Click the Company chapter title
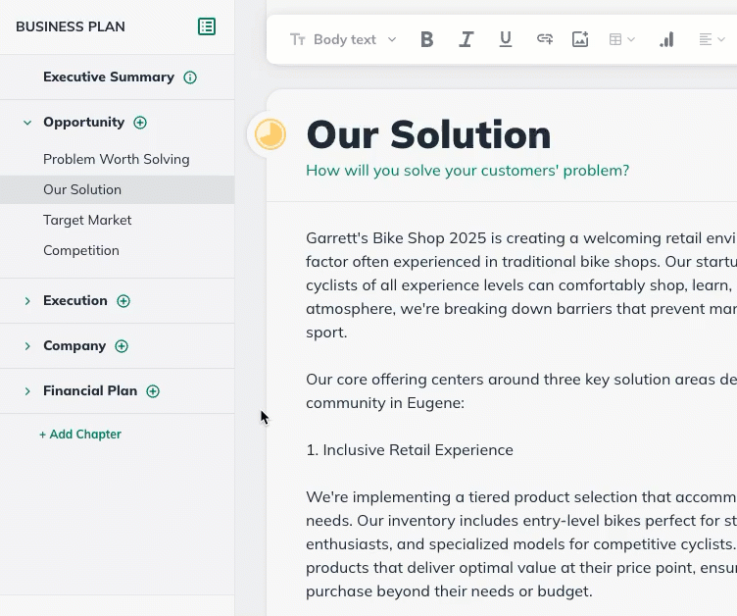 pyautogui.click(x=74, y=345)
